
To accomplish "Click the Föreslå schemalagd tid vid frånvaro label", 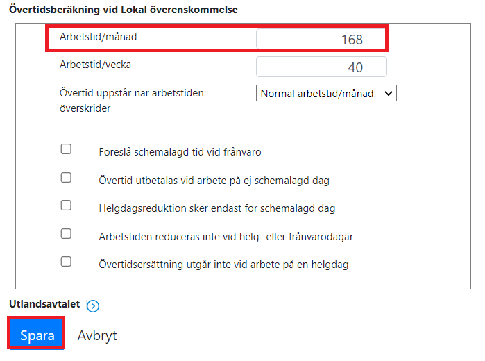I will [x=180, y=152].
